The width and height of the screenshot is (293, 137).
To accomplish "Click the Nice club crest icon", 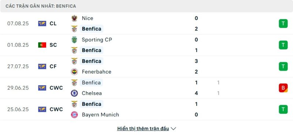I will 74,18.
